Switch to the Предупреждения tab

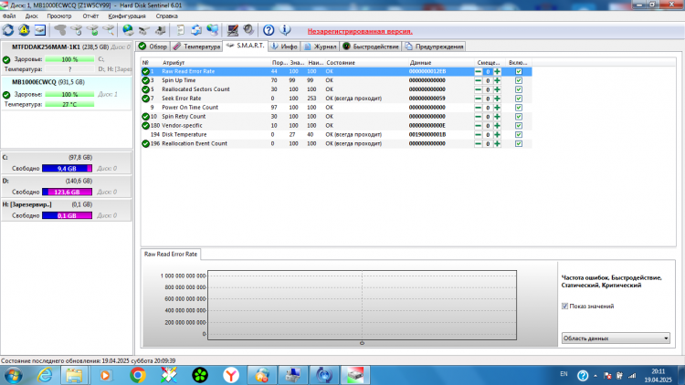[434, 47]
